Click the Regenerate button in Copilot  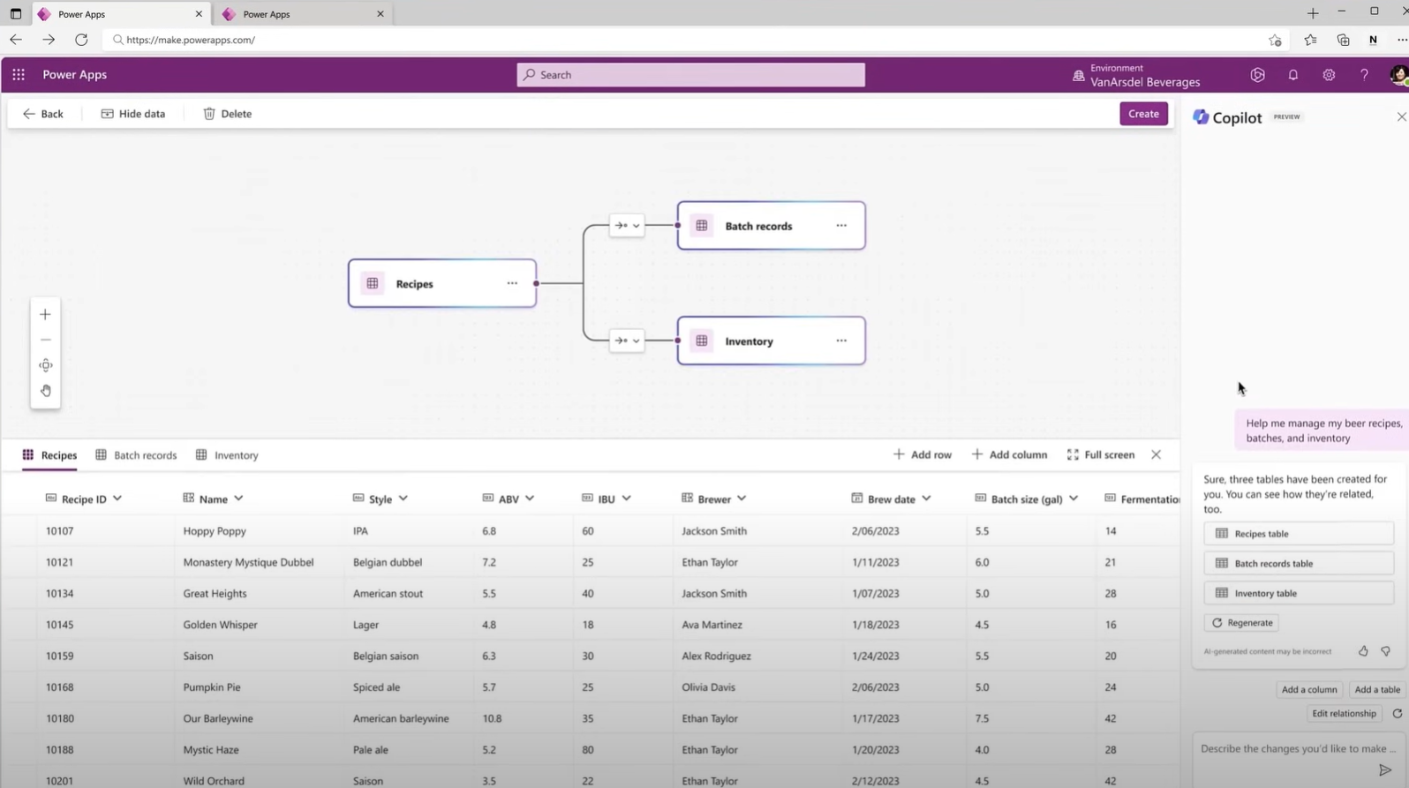(1241, 623)
